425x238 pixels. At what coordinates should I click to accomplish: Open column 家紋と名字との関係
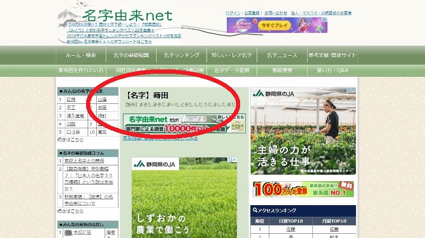coord(84,161)
